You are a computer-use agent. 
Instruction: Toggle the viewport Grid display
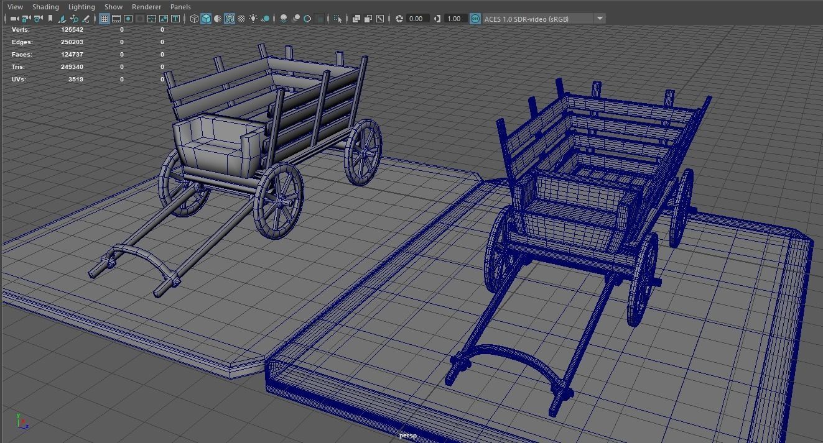pos(105,19)
